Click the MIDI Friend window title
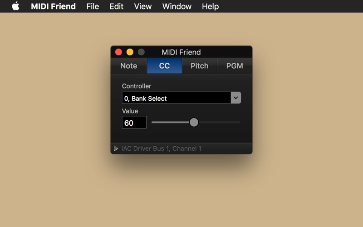 pos(181,52)
